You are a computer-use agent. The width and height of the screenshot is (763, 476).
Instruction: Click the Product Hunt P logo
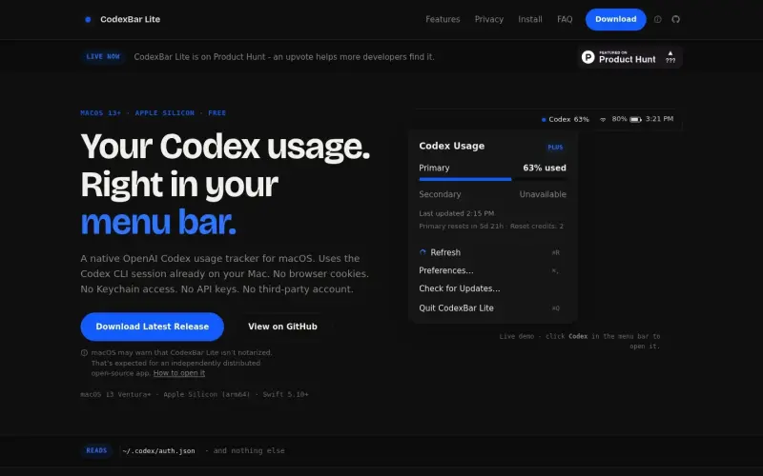pos(588,57)
